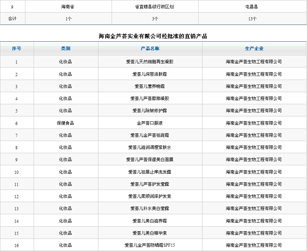Click the 金芦荟口服液 product name
Image resolution: width=307 pixels, height=251 pixels.
[x=150, y=123]
